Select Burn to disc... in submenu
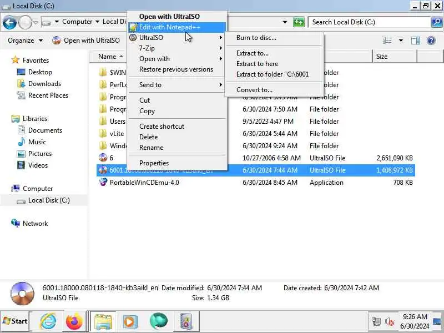This screenshot has width=444, height=333. tap(274, 38)
